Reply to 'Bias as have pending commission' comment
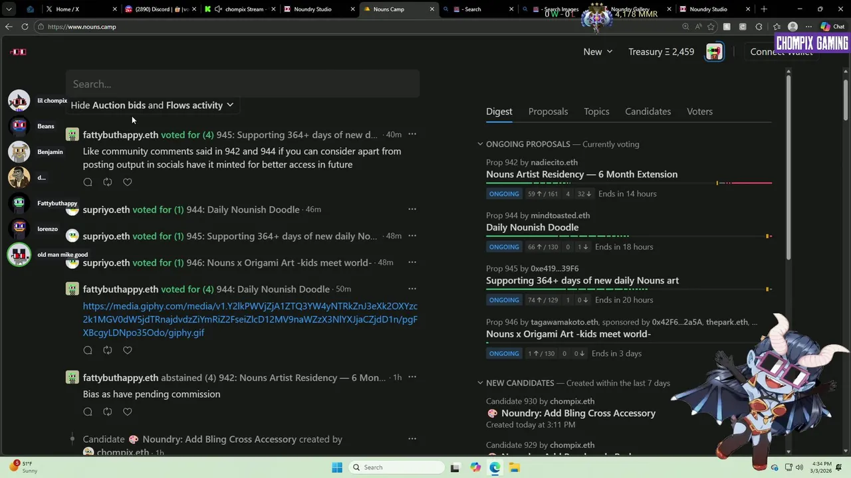Image resolution: width=851 pixels, height=478 pixels. (88, 412)
